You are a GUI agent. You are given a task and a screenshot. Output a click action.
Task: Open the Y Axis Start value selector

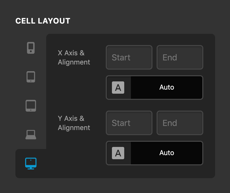(129, 123)
